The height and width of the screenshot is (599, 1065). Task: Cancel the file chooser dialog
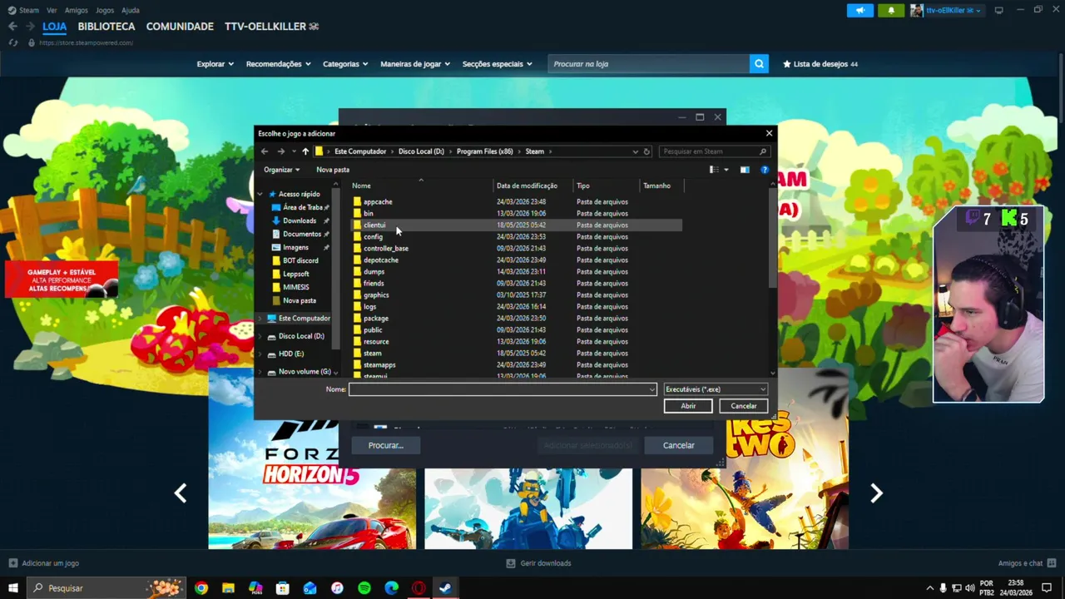743,406
